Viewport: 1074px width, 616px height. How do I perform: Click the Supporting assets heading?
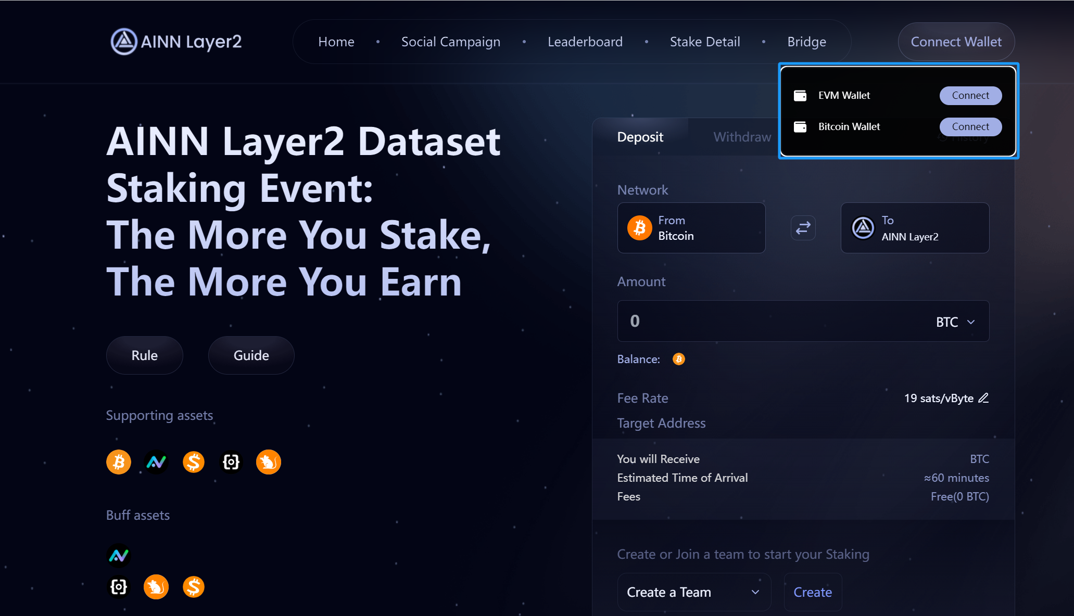[159, 415]
